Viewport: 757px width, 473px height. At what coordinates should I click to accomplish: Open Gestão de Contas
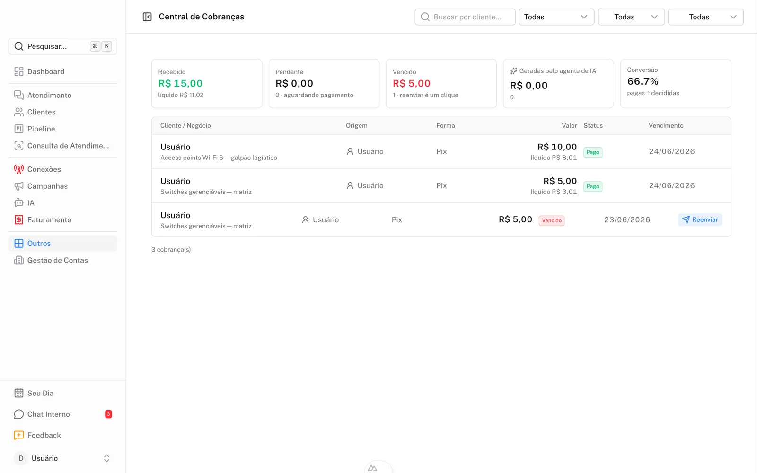click(63, 260)
